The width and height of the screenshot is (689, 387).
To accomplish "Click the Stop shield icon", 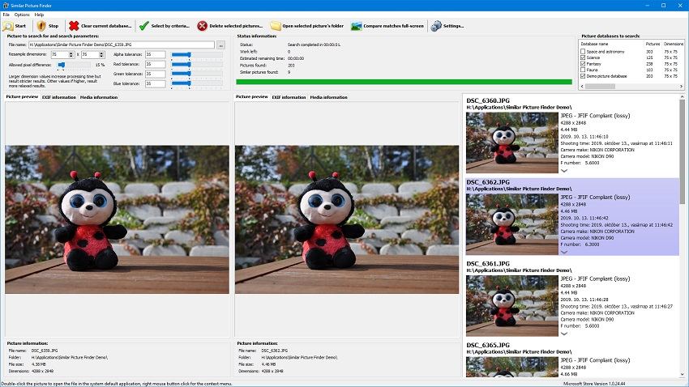I will [x=41, y=26].
